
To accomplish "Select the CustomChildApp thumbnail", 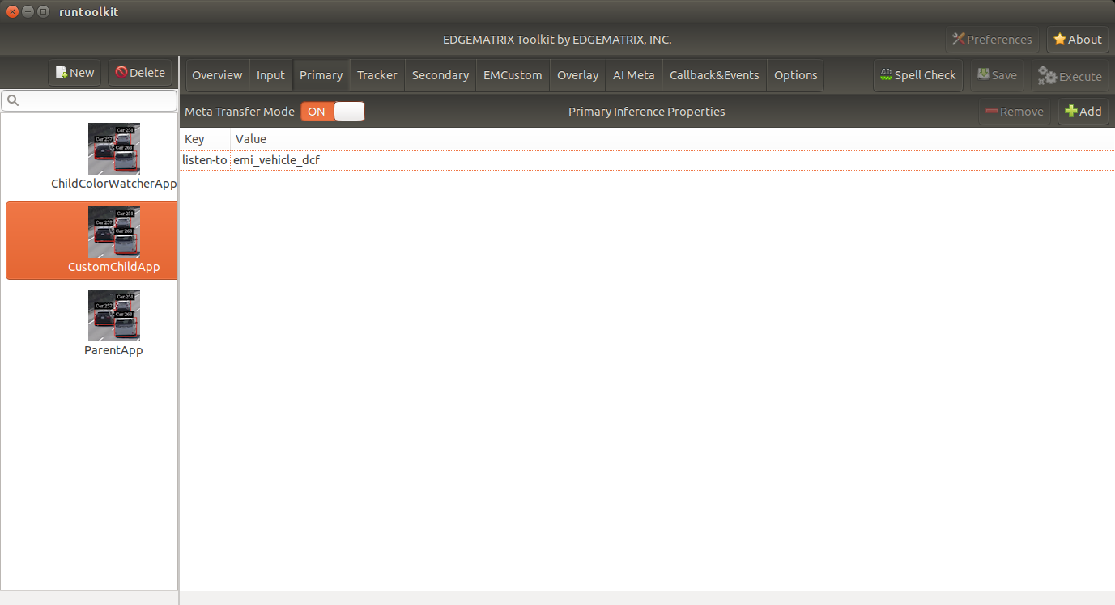I will coord(114,232).
